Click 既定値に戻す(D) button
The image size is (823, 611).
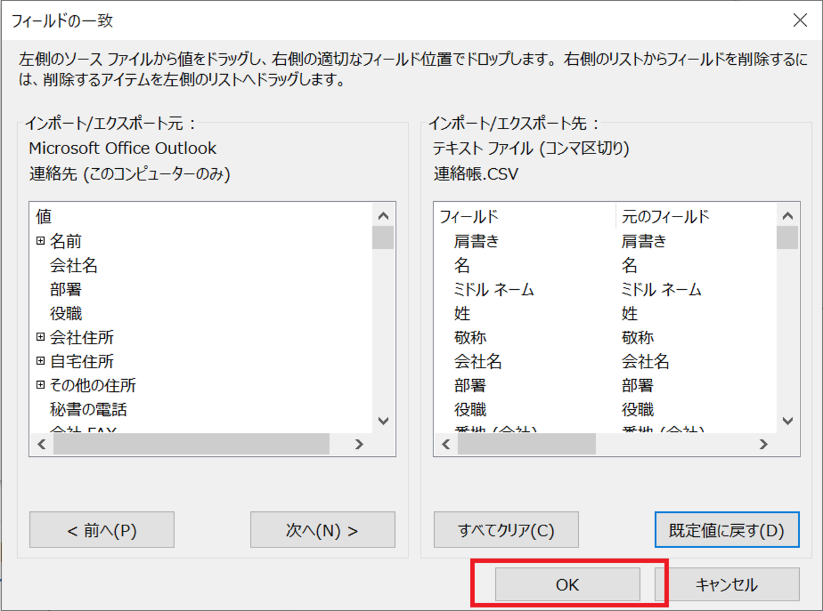pyautogui.click(x=726, y=530)
